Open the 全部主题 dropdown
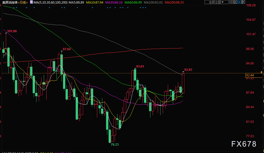Image resolution: width=264 pixels, height=153 pixels. click(216, 2)
